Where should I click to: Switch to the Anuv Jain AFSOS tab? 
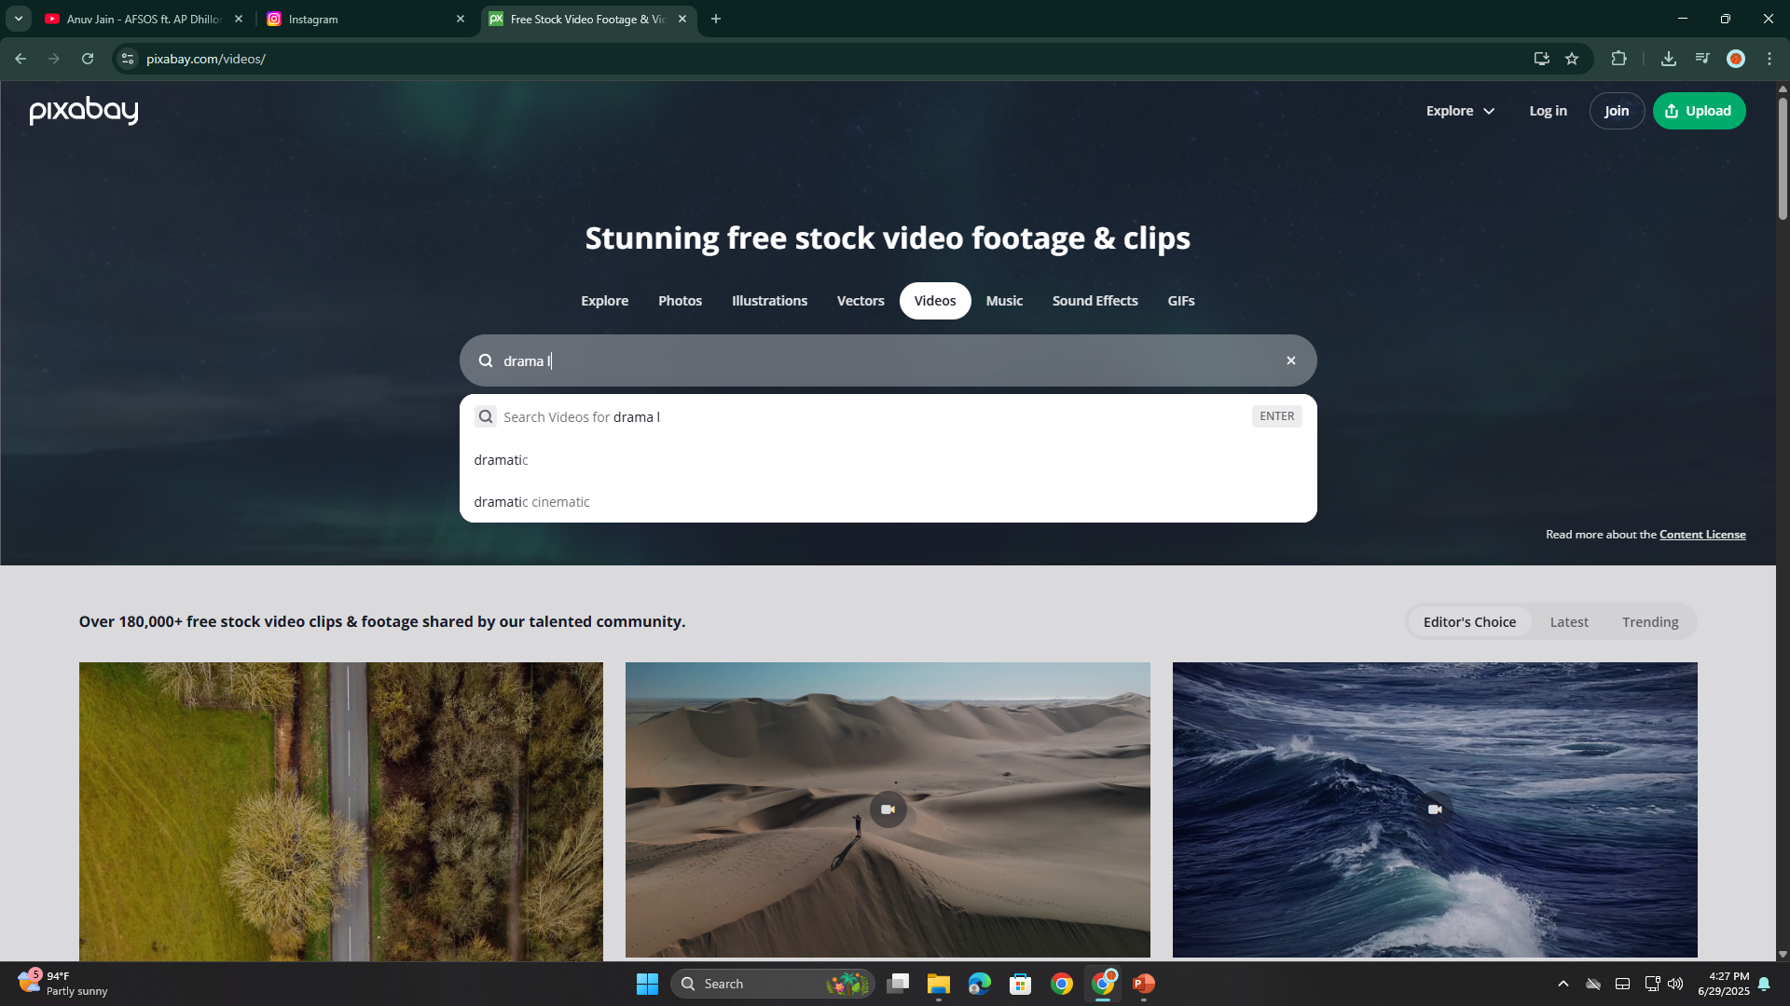(x=143, y=19)
